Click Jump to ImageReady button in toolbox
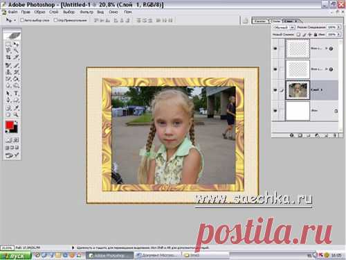The image size is (346, 260). point(12,155)
